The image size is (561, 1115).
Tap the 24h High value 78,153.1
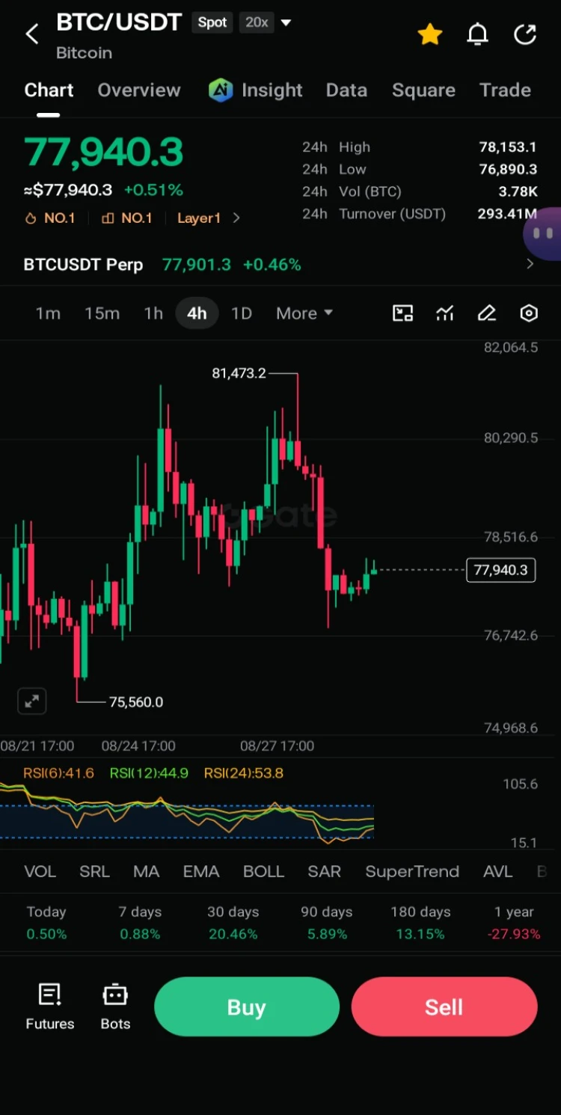pos(507,147)
